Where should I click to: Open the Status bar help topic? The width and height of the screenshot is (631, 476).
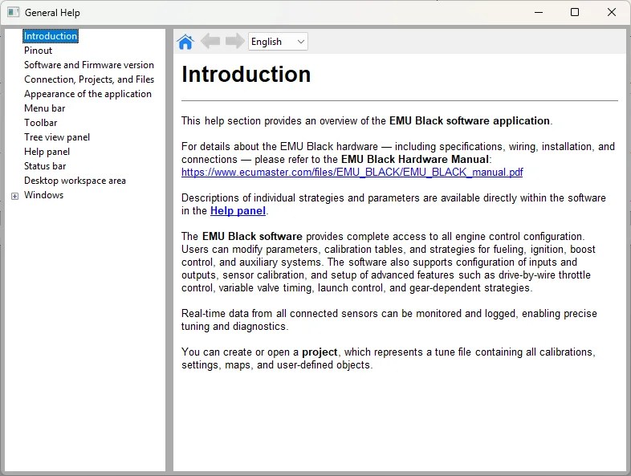[45, 166]
